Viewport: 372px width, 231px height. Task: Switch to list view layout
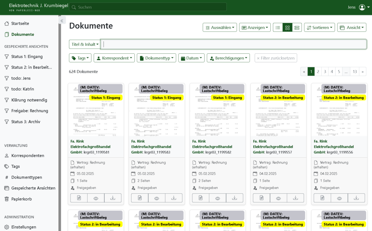click(x=278, y=28)
